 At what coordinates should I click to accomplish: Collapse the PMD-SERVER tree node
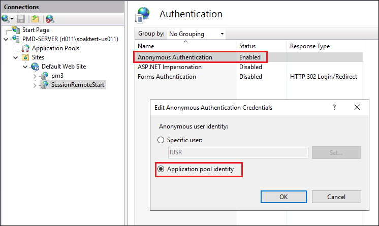click(5, 39)
